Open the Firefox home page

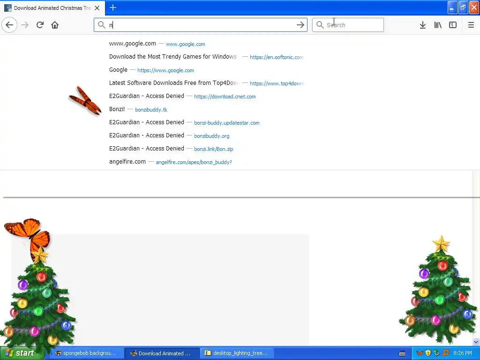coord(55,25)
